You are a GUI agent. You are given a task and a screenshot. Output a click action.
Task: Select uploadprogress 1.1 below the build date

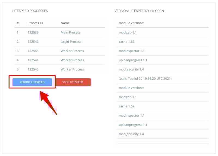point(133,125)
